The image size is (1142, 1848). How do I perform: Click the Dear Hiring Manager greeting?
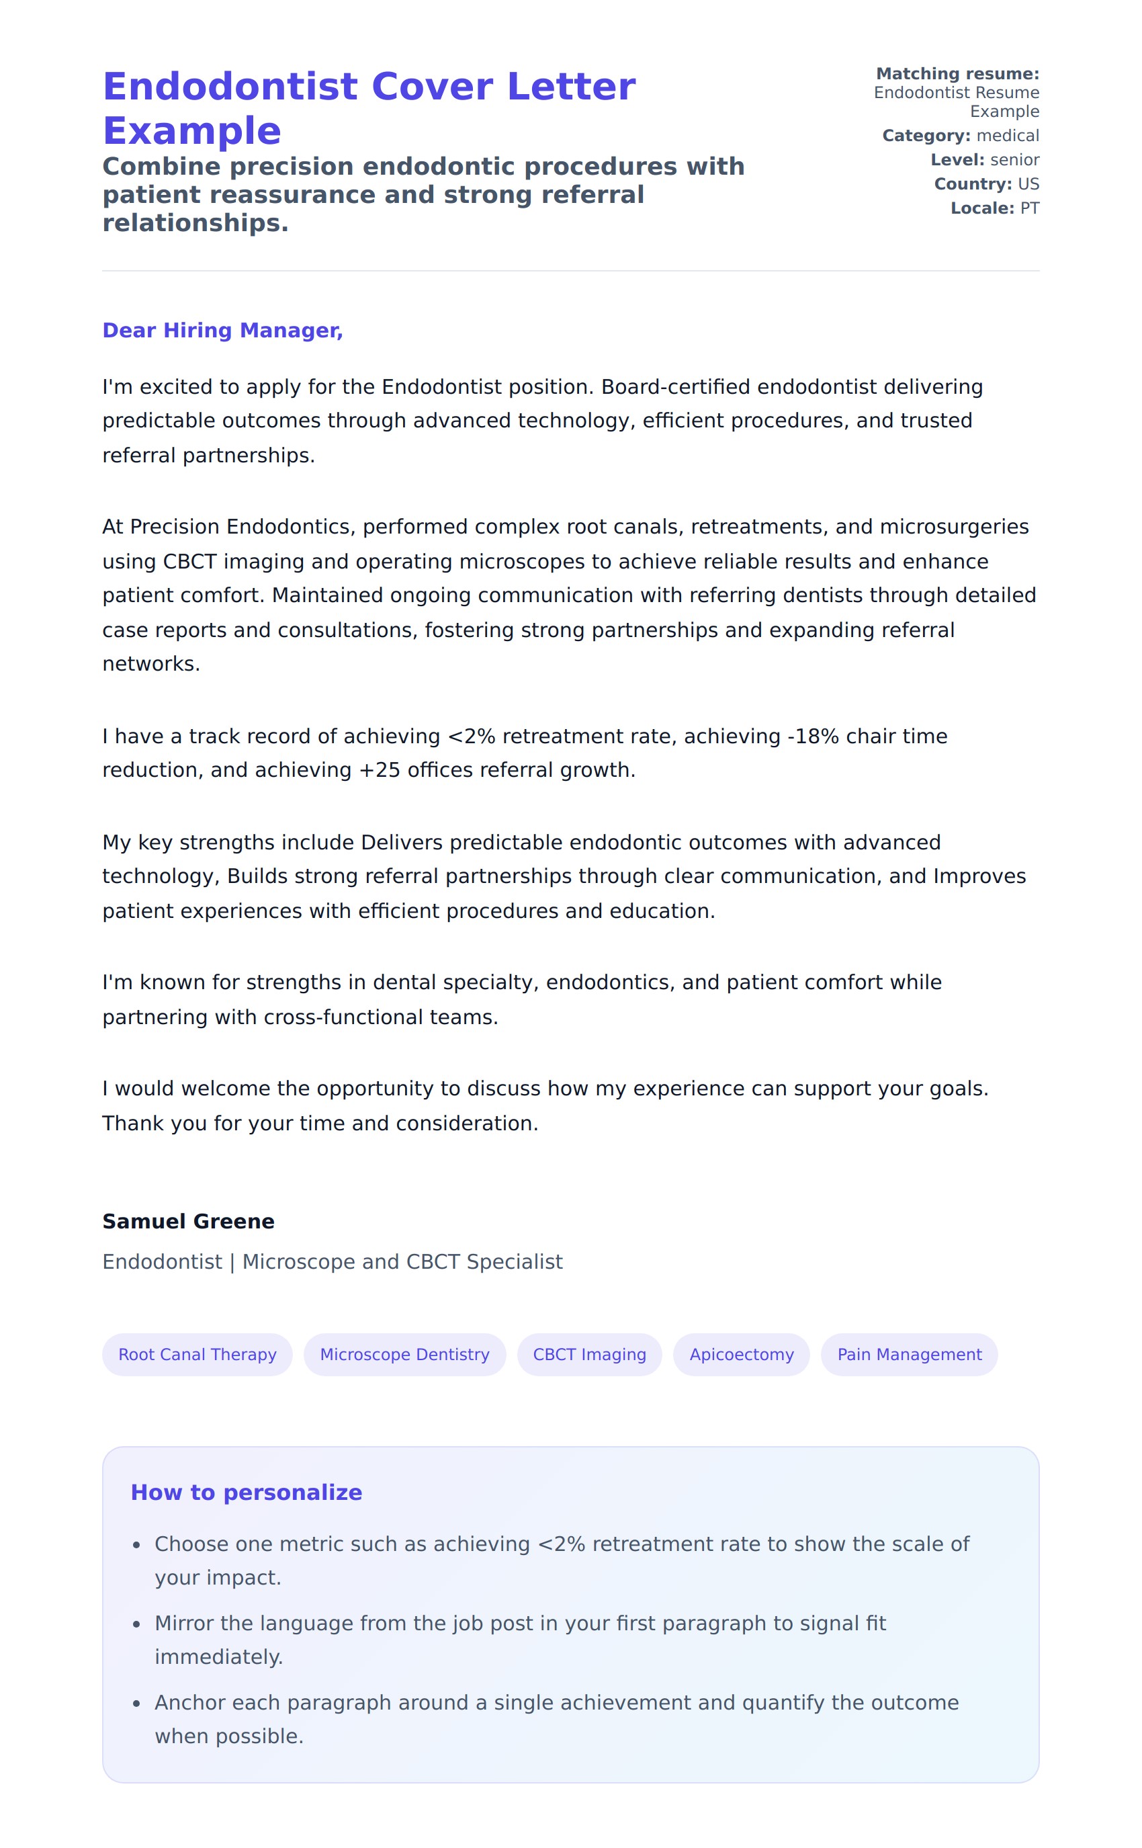point(222,330)
